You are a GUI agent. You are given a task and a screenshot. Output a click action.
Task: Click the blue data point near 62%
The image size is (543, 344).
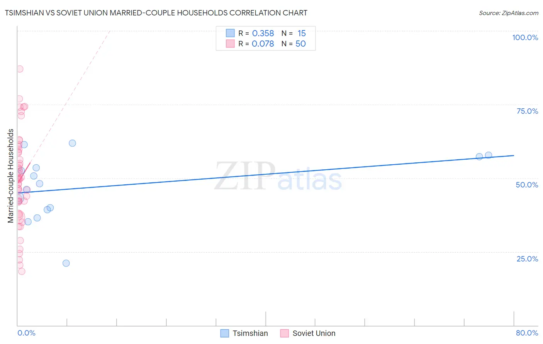[x=72, y=143]
